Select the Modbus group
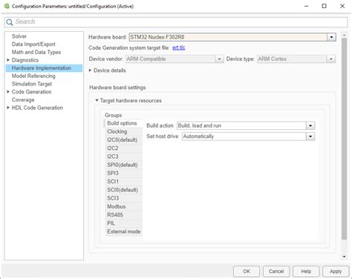 [124, 206]
